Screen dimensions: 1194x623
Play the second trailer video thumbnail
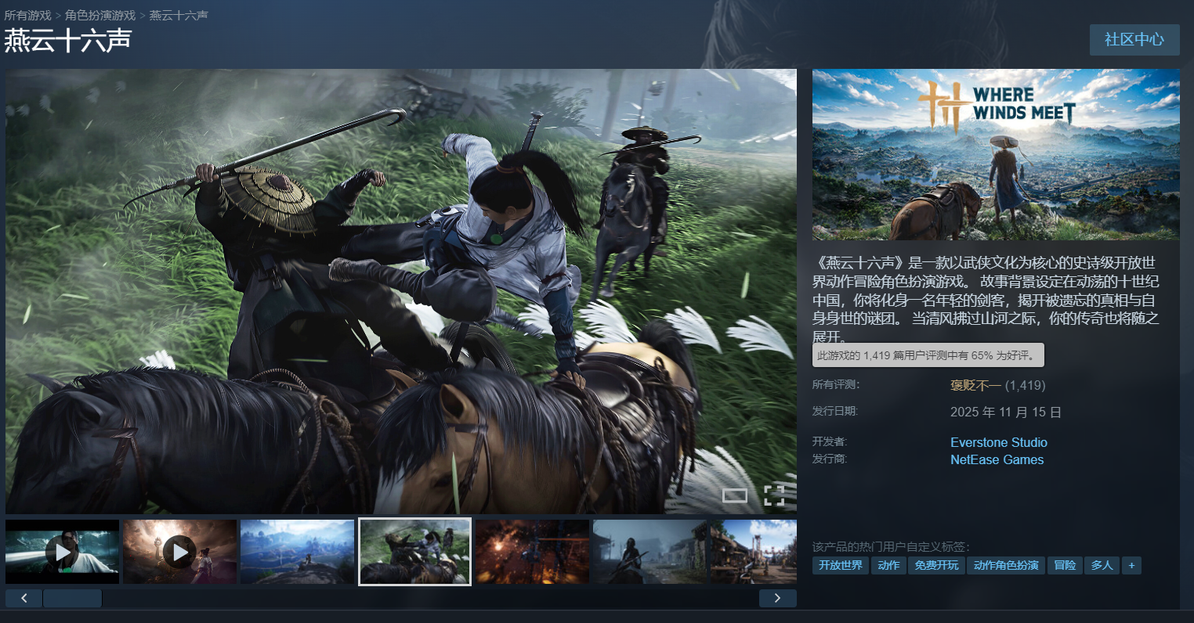pyautogui.click(x=180, y=552)
